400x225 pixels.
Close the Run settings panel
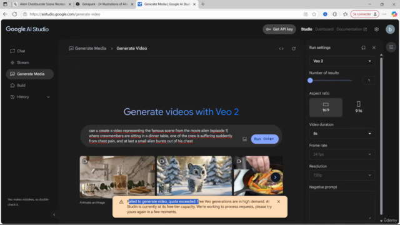click(x=374, y=47)
